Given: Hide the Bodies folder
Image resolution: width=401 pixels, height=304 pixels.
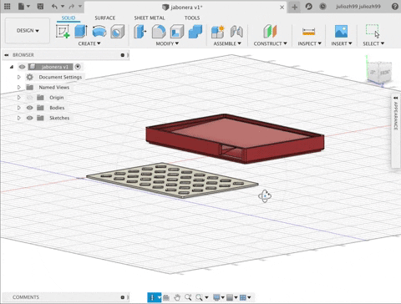Looking at the screenshot, I should pyautogui.click(x=30, y=108).
